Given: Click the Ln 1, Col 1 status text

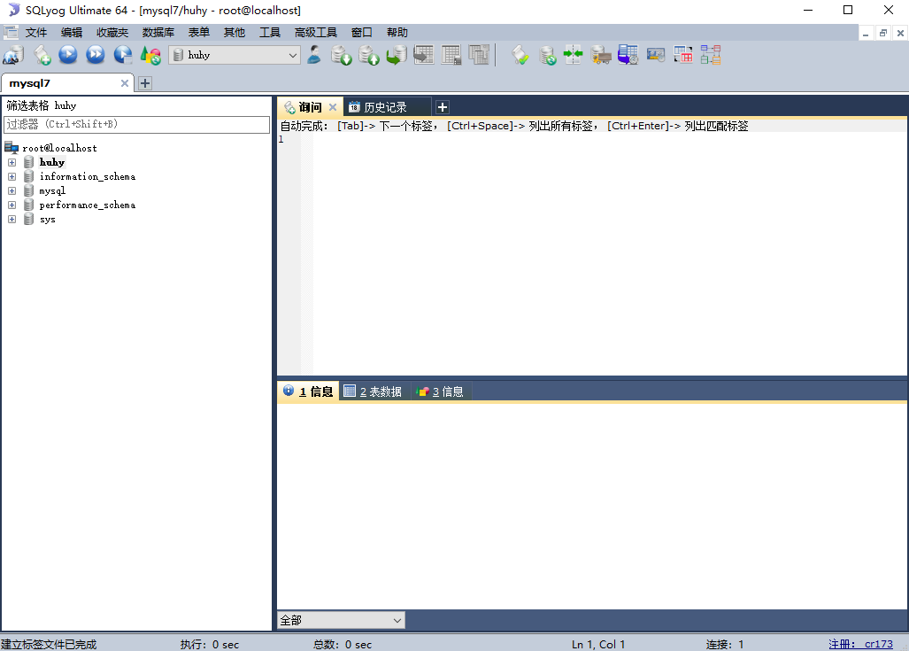Looking at the screenshot, I should (598, 644).
